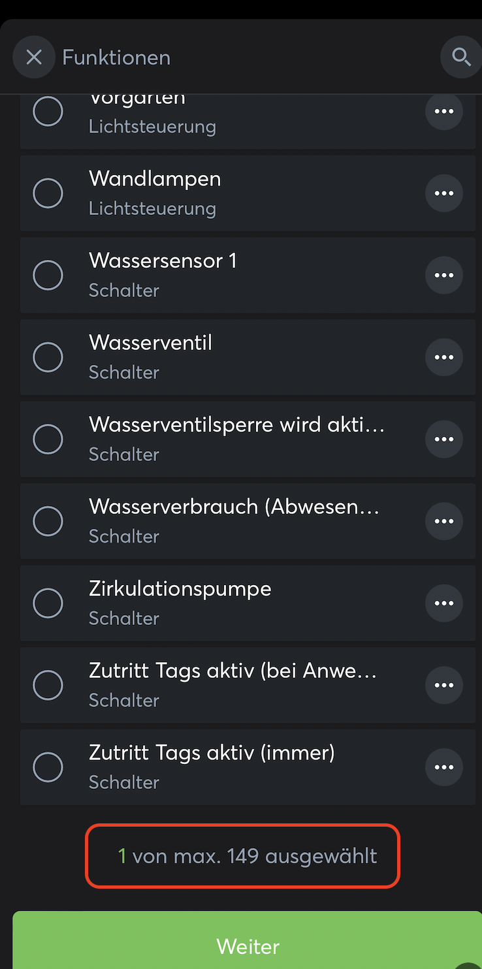Open more options for Zirkulationspumpe

click(444, 603)
